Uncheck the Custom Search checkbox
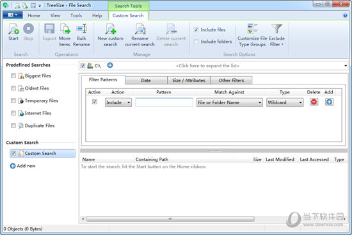The image size is (352, 235). pos(13,153)
